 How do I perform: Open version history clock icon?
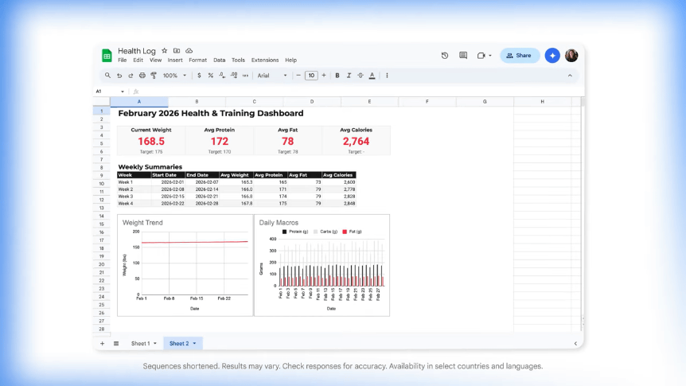(444, 56)
